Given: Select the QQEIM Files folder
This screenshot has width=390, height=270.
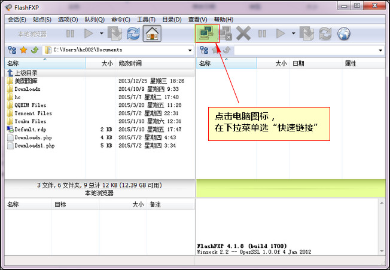Looking at the screenshot, I should click(x=100, y=105).
